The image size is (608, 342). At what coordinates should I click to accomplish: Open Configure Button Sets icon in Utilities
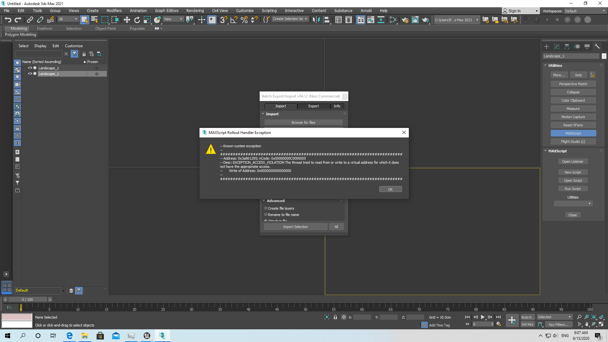coord(592,75)
